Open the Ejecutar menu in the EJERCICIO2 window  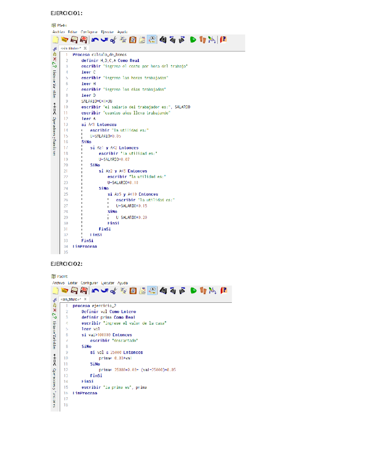[107, 283]
